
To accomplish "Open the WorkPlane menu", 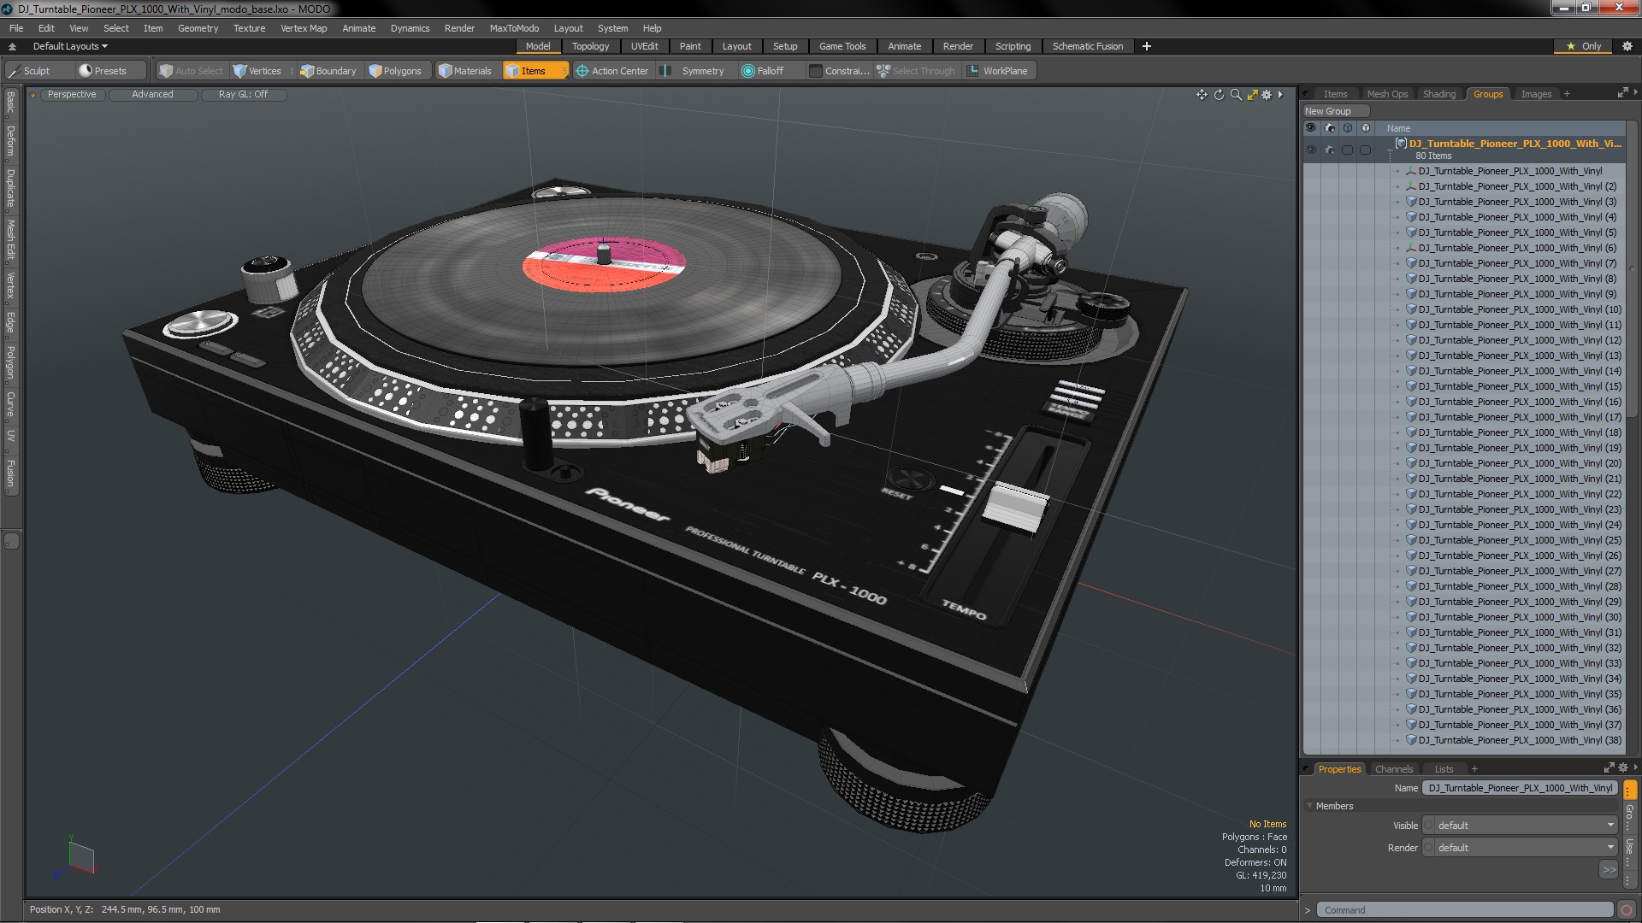I will pyautogui.click(x=998, y=71).
